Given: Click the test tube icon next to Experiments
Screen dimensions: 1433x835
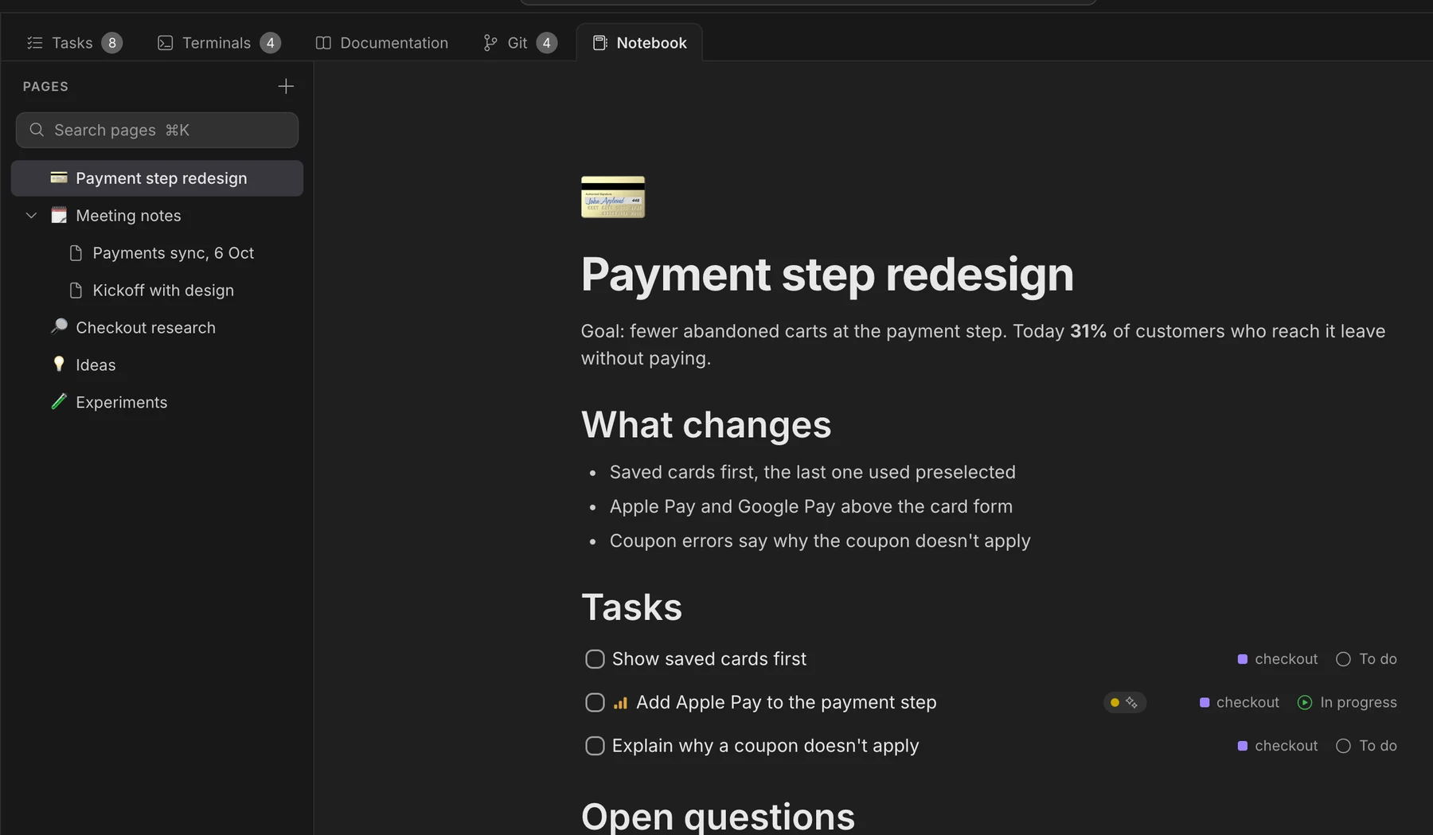Looking at the screenshot, I should pos(59,402).
